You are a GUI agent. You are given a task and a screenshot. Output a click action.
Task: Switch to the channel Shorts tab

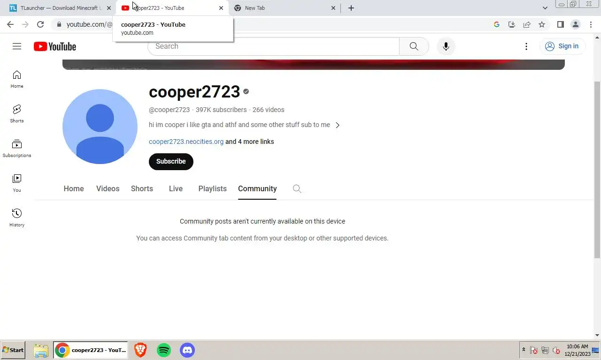pyautogui.click(x=142, y=188)
